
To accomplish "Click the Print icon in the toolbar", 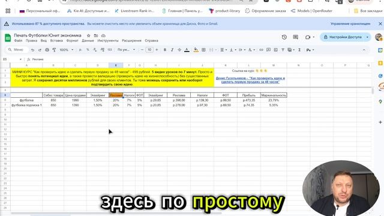I will pyautogui.click(x=47, y=50).
